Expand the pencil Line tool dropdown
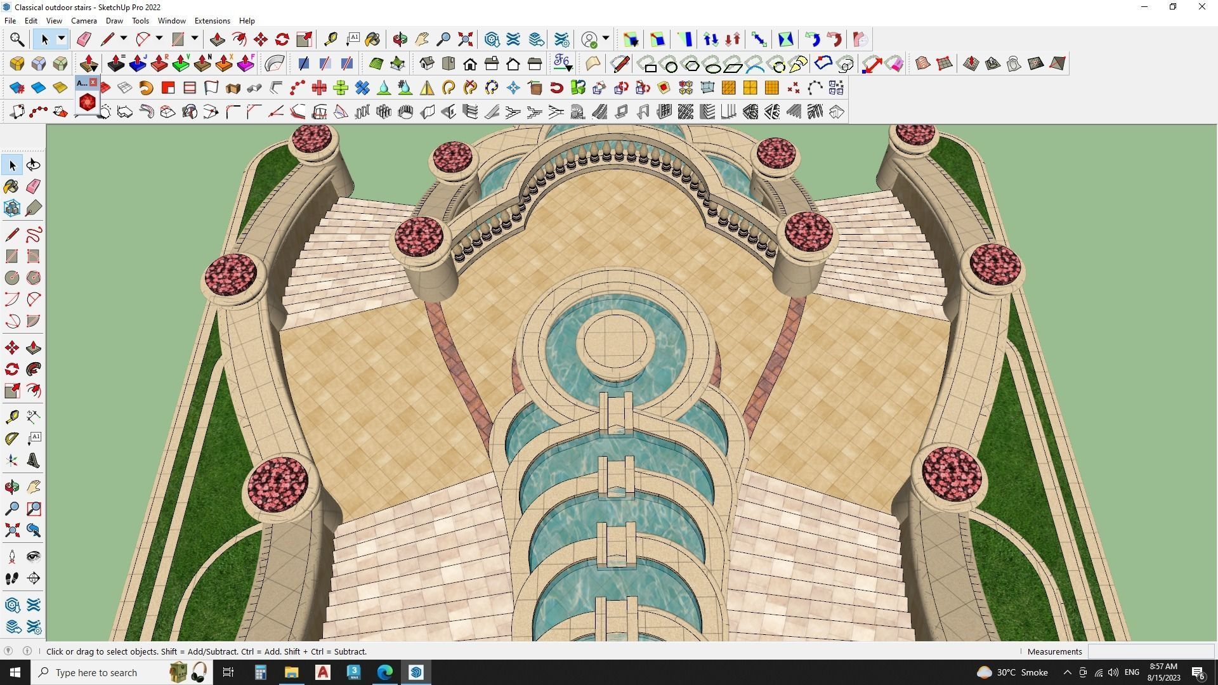Screen dimensions: 1218x685 (x=124, y=39)
